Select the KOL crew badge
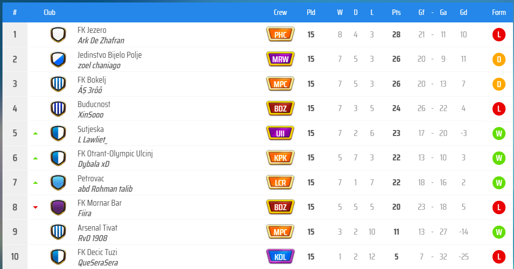 (280, 257)
